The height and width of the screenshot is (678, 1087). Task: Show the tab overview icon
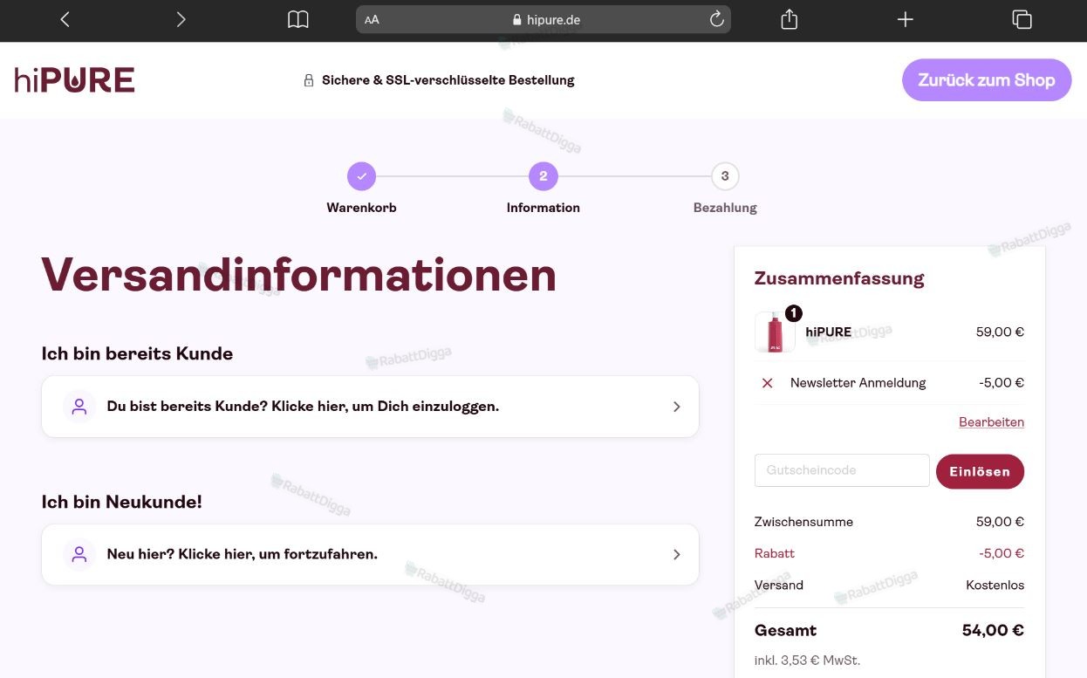click(x=1022, y=19)
